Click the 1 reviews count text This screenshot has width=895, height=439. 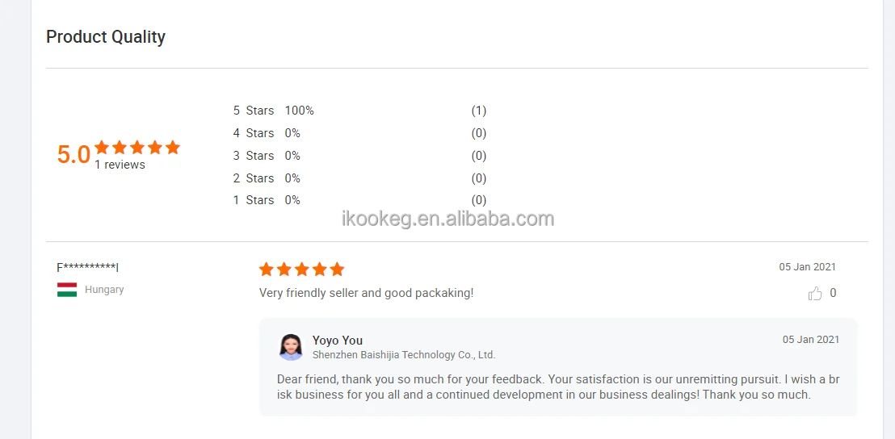pyautogui.click(x=120, y=165)
